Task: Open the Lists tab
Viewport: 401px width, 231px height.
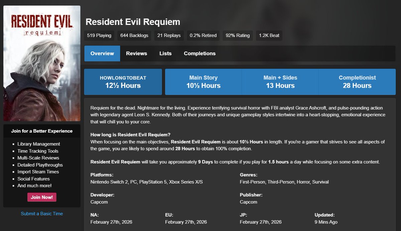Action: (165, 54)
